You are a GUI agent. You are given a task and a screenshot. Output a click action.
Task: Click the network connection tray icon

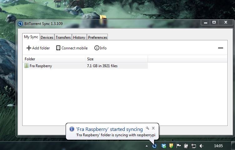click(194, 146)
